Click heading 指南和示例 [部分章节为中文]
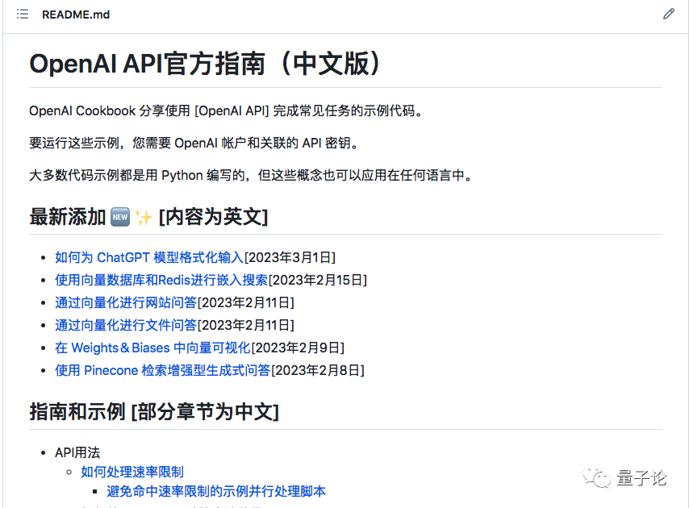Viewport: 689px width, 508px height. [x=154, y=412]
